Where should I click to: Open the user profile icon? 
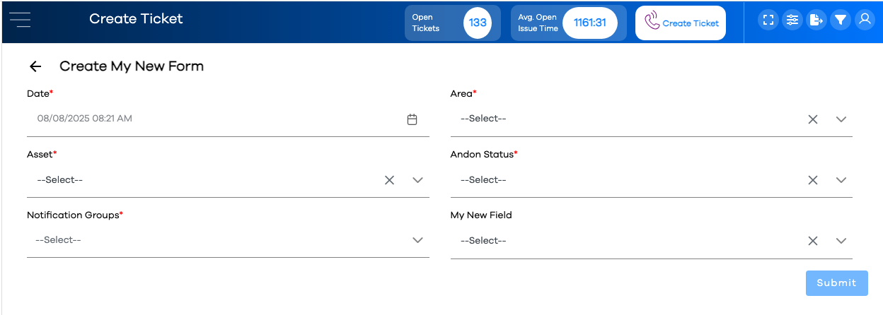(x=864, y=20)
